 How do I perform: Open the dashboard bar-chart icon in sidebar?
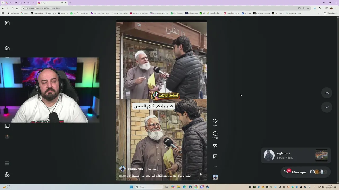7,126
